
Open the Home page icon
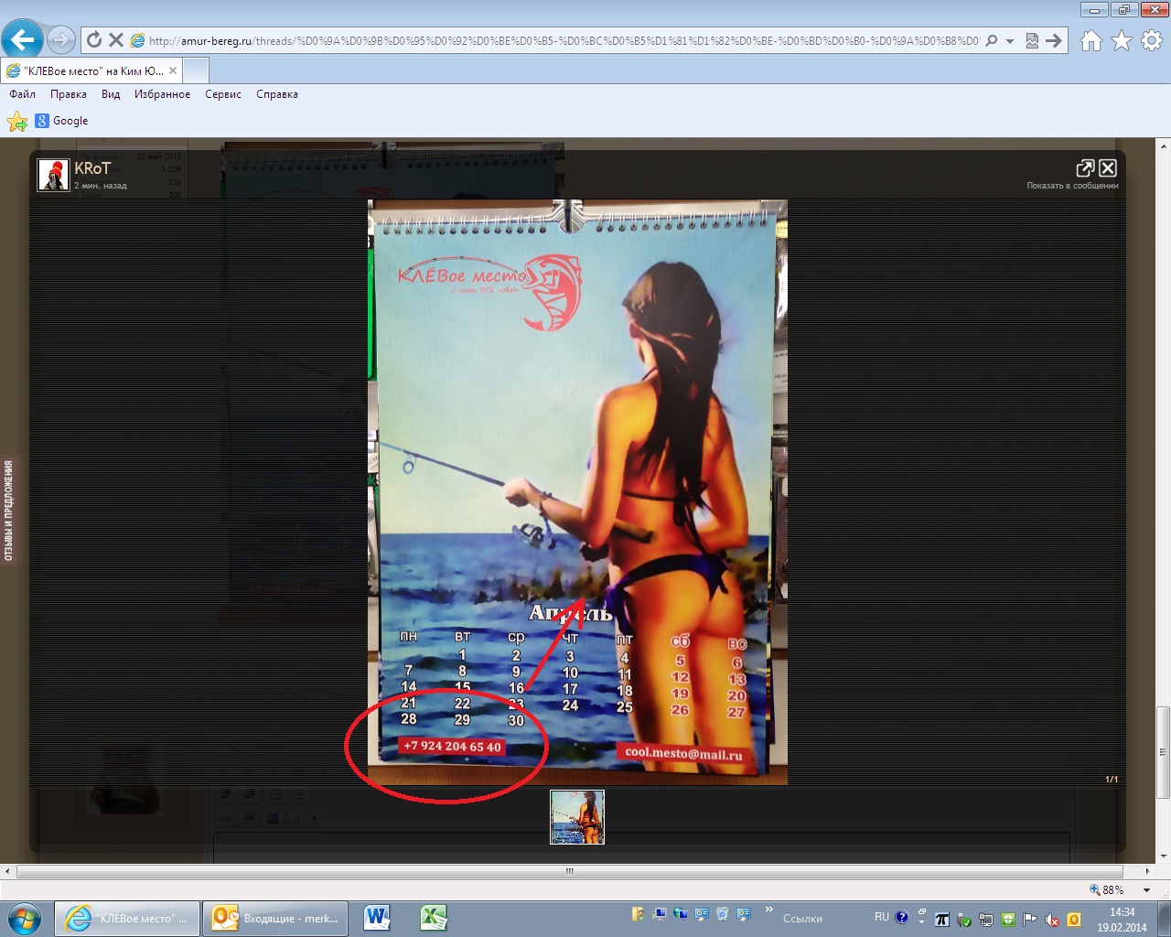pyautogui.click(x=1090, y=40)
